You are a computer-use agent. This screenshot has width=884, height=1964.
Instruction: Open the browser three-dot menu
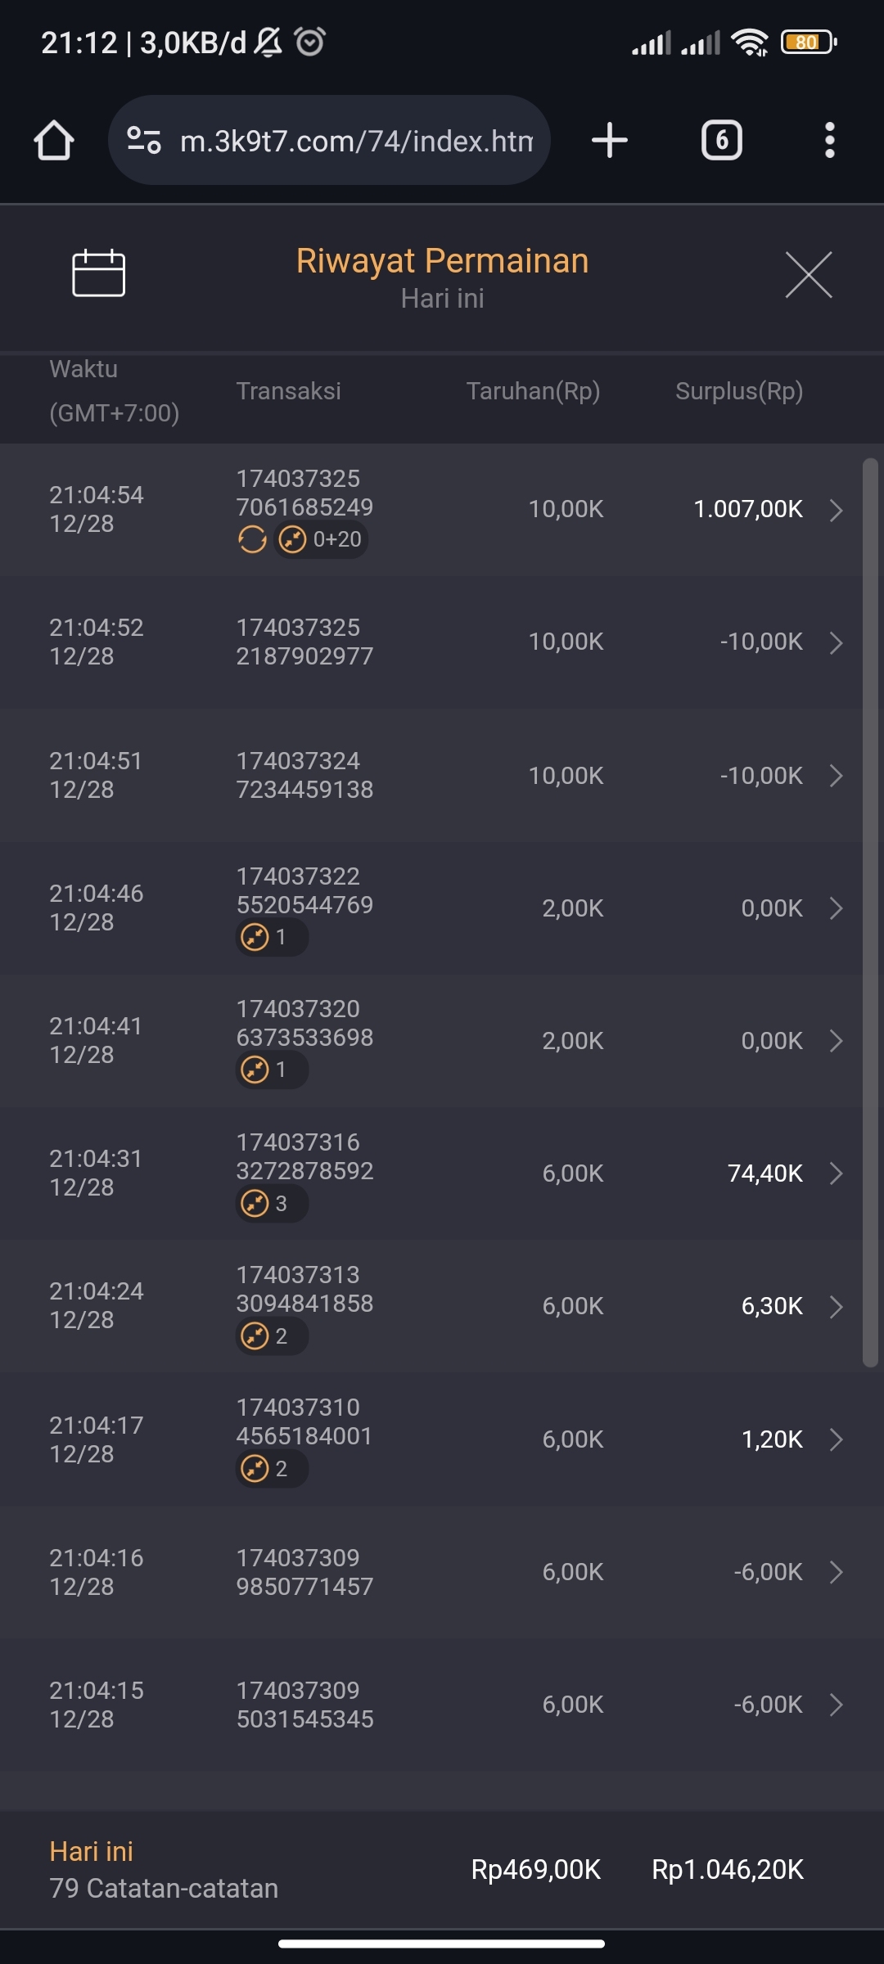pos(829,141)
